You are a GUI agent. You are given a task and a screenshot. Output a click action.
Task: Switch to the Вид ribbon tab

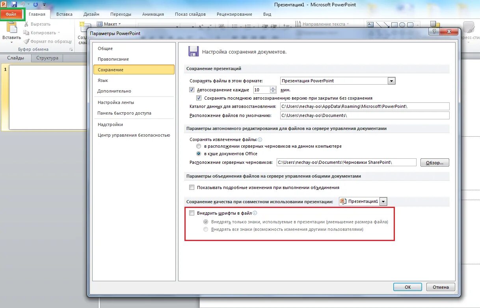coord(267,14)
